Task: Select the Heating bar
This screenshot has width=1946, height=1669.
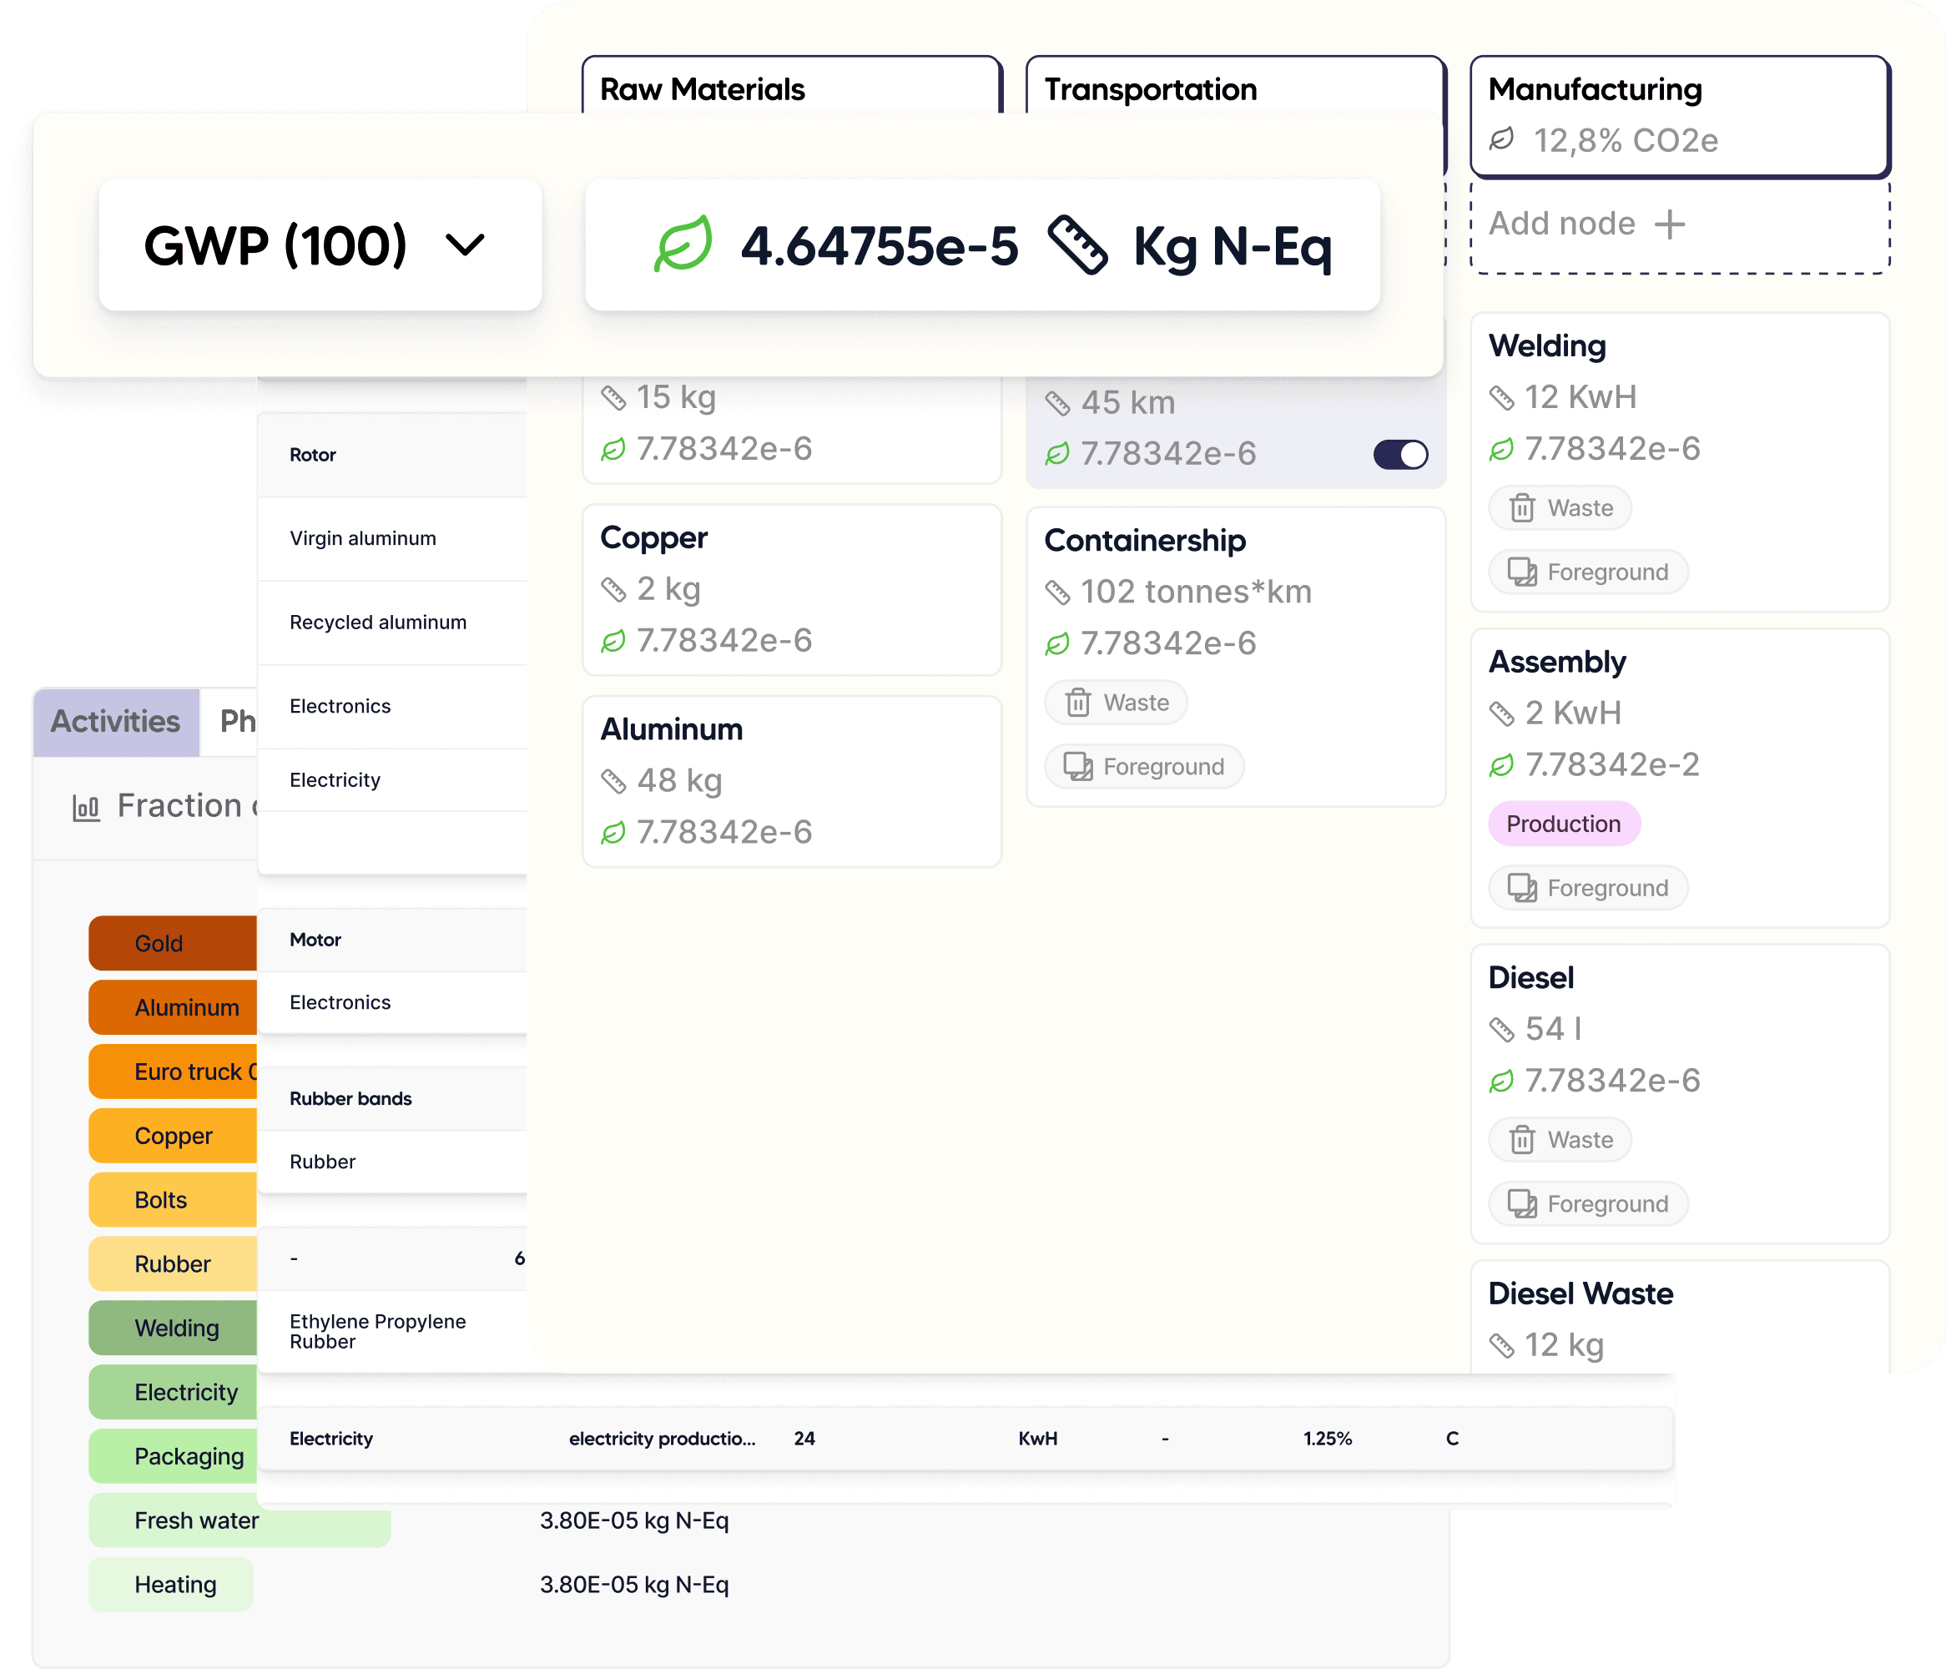Action: (x=171, y=1585)
